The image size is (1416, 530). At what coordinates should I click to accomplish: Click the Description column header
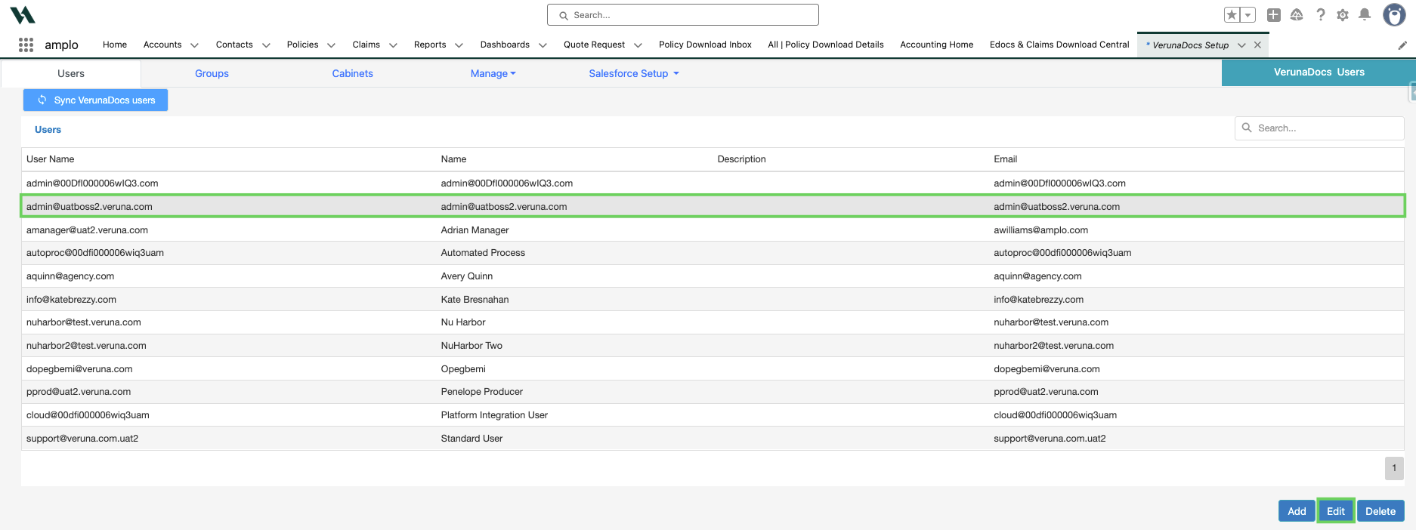[741, 159]
